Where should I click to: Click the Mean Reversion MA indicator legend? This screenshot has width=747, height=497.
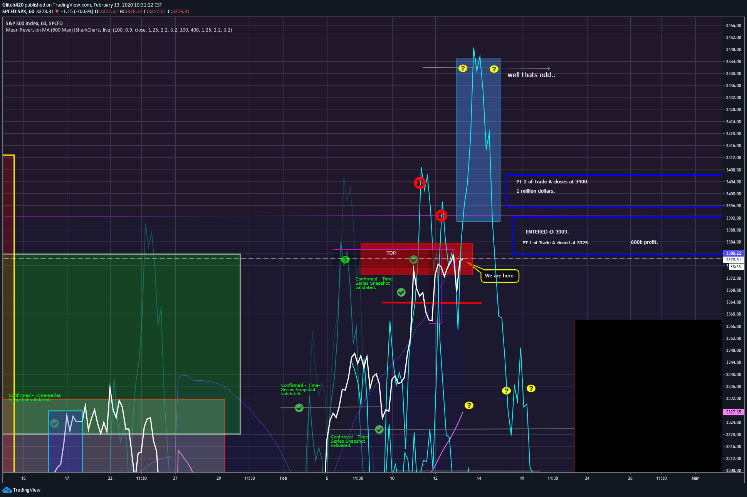119,30
